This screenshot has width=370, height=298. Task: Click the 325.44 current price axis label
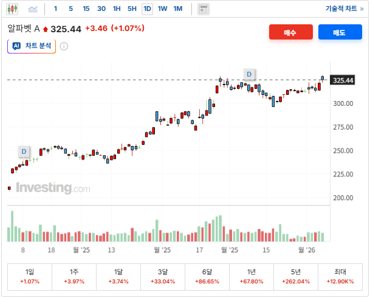(343, 80)
